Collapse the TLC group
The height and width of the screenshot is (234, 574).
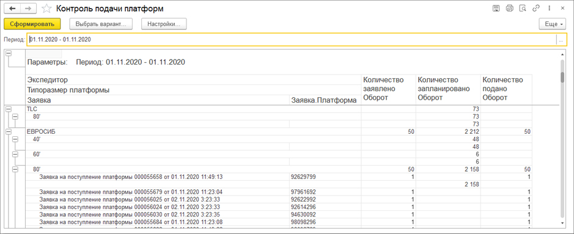coord(9,109)
